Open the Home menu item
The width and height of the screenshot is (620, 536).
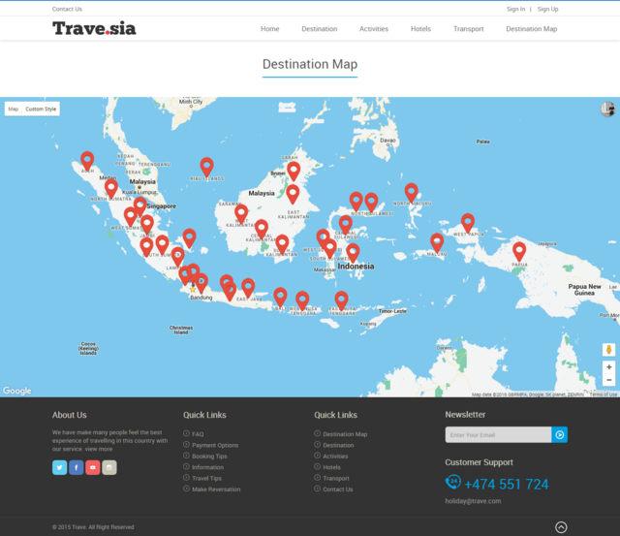(270, 29)
